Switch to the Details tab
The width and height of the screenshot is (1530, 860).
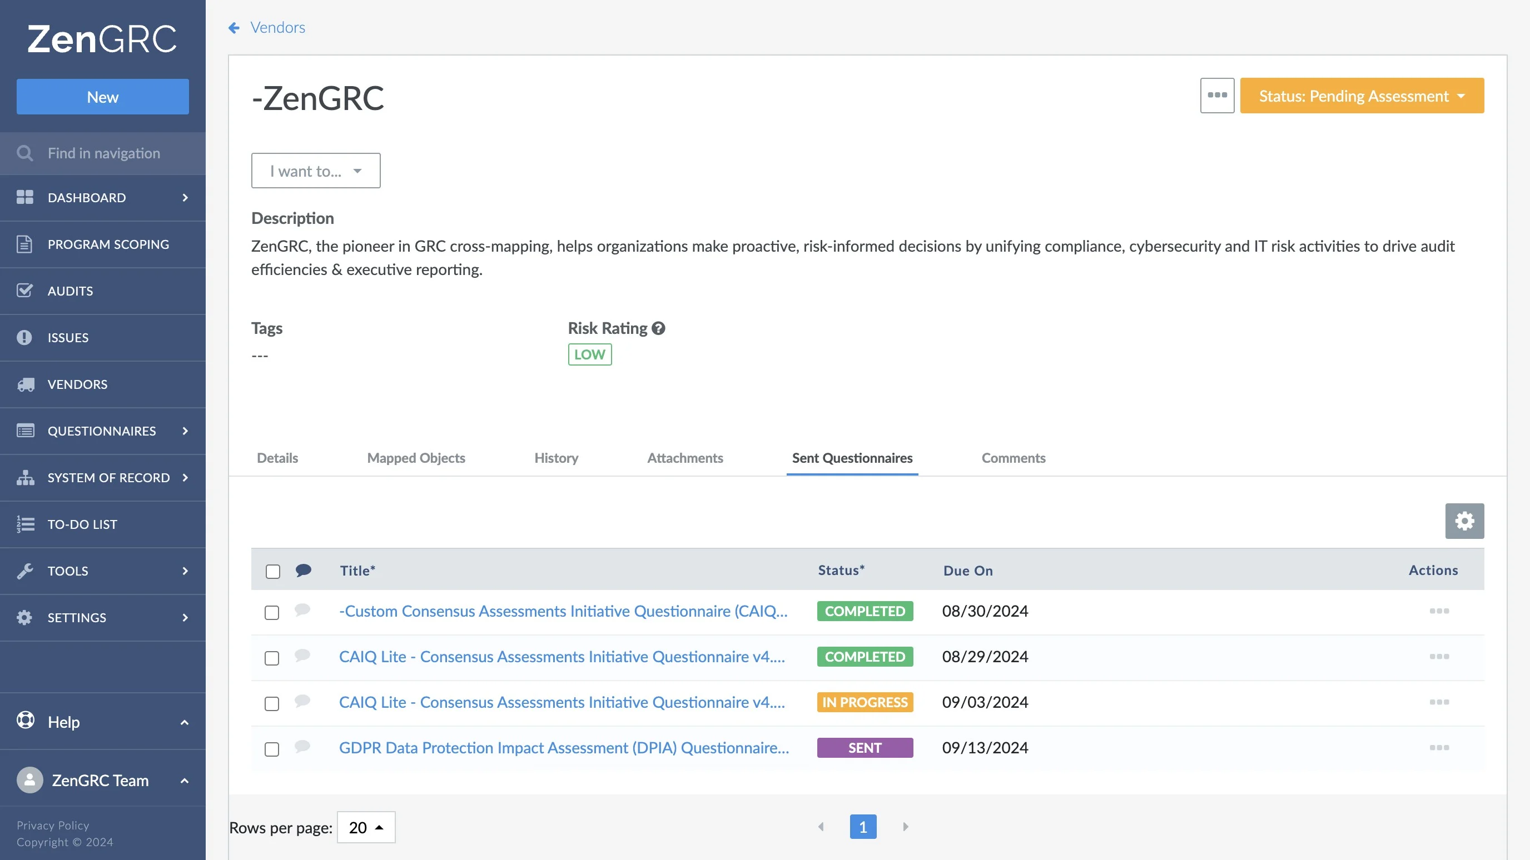277,458
